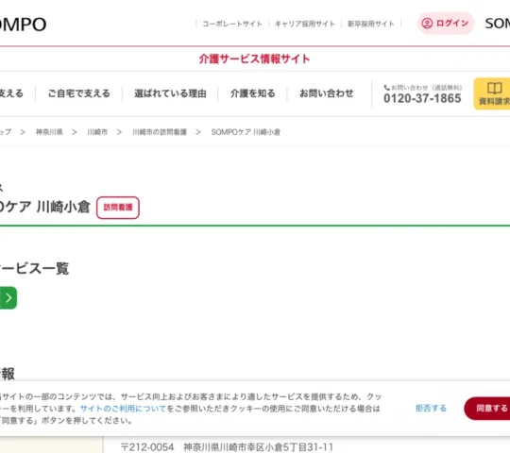Screen dimensions: 510x453
Task: Click the user icon in the ログイン button
Action: pyautogui.click(x=427, y=23)
